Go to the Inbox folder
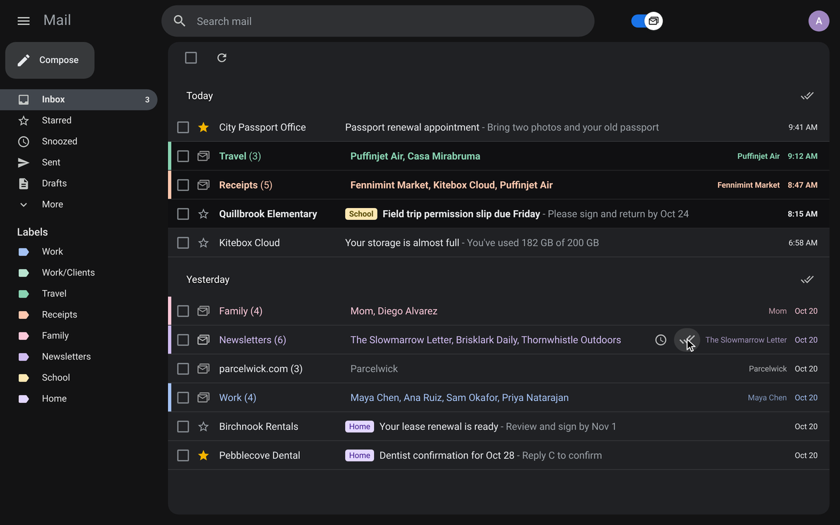Viewport: 840px width, 525px height. click(x=79, y=100)
